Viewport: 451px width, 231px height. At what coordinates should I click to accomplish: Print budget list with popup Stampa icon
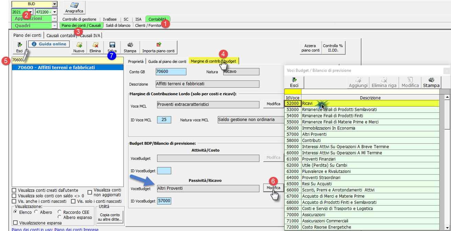pyautogui.click(x=431, y=82)
